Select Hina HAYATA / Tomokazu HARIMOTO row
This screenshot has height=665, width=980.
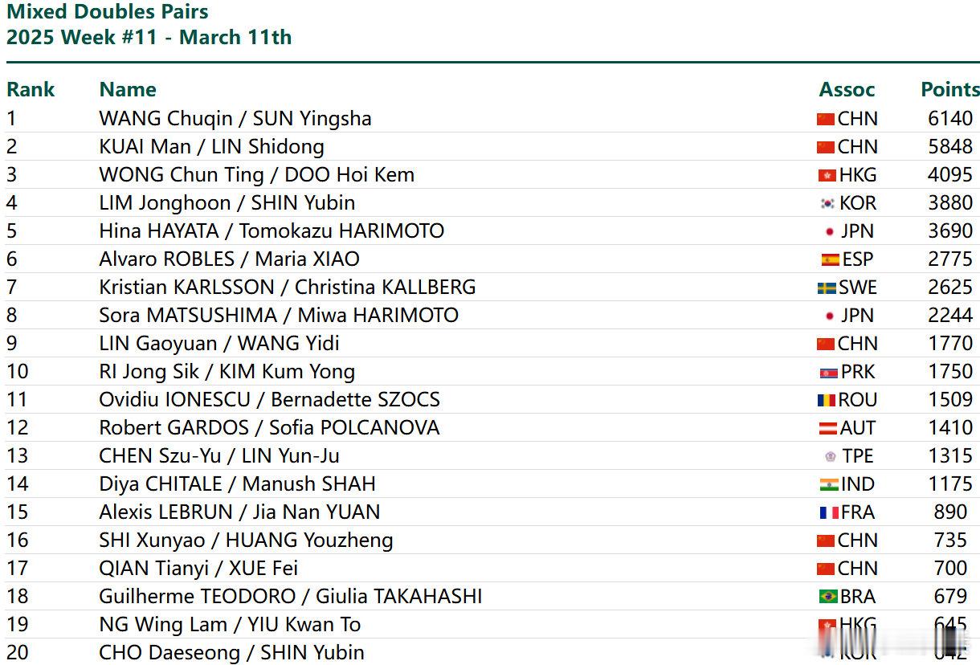[492, 231]
